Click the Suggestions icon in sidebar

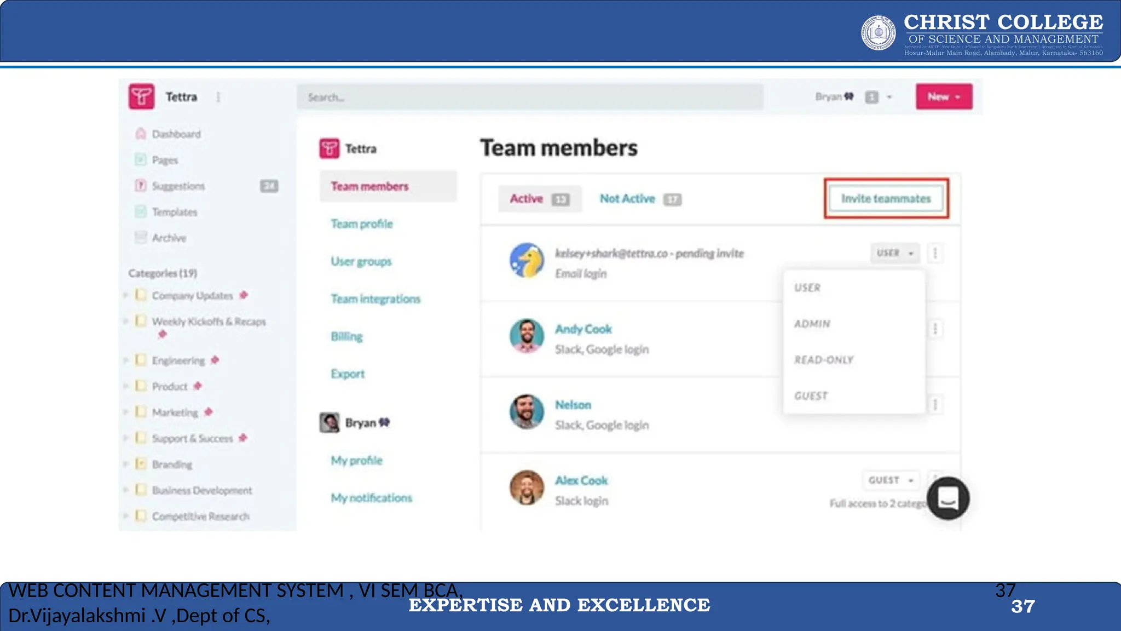click(x=141, y=186)
